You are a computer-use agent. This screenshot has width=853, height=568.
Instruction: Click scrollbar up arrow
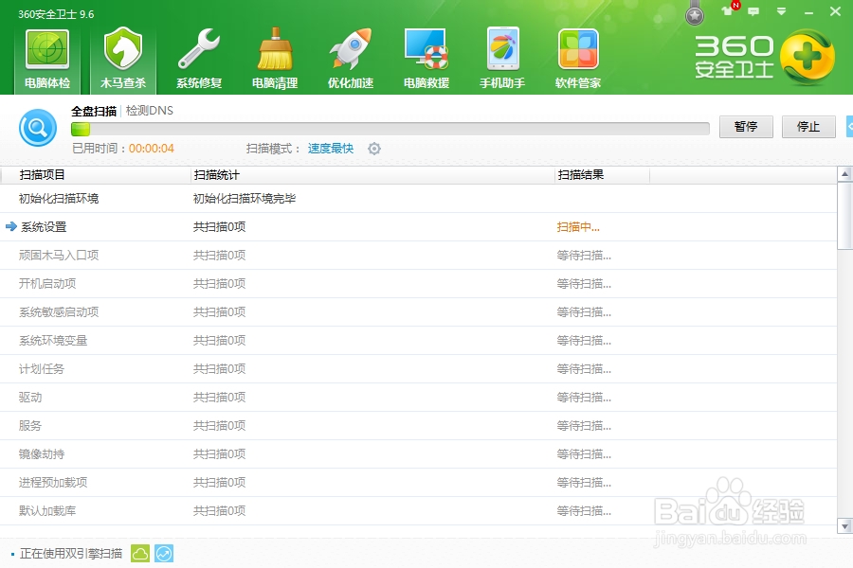point(844,174)
